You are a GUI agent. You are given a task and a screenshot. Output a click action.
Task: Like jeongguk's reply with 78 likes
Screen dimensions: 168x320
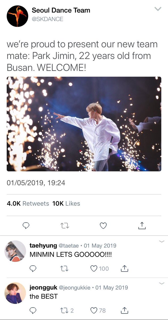[94, 310]
